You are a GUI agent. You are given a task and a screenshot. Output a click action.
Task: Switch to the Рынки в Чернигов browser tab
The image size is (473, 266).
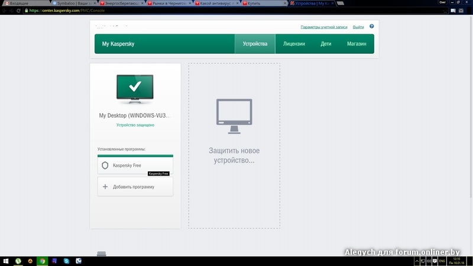(x=170, y=4)
